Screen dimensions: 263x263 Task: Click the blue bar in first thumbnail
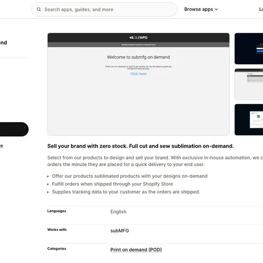coord(260,51)
